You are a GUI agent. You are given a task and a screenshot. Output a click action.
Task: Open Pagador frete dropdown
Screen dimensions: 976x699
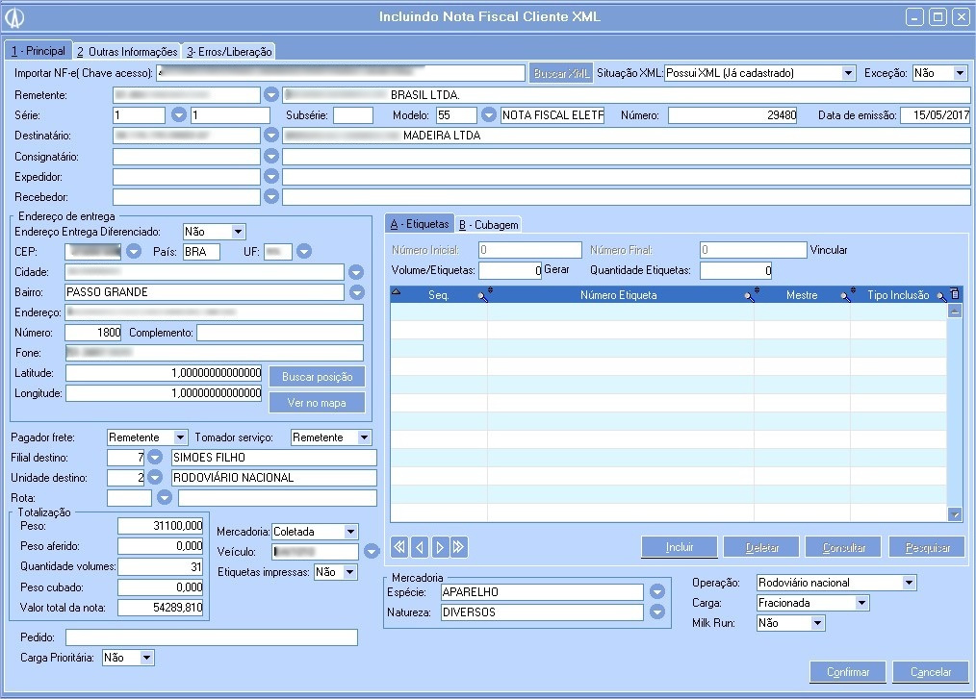[180, 437]
